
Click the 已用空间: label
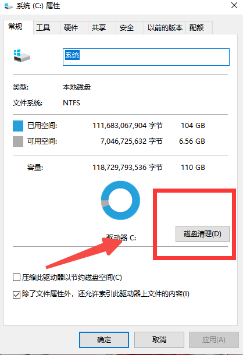pos(42,126)
